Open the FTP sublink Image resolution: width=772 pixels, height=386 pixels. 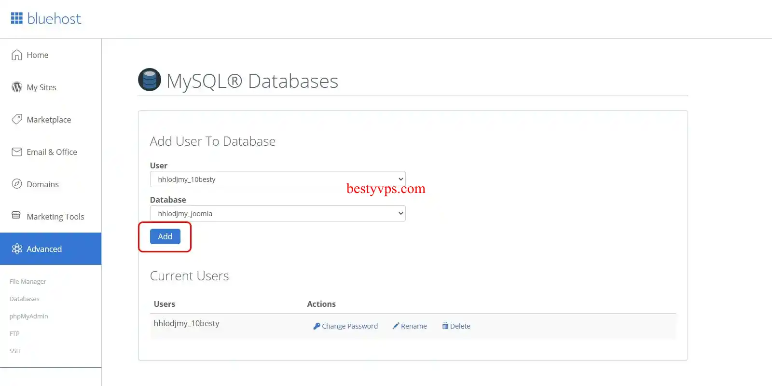point(14,334)
